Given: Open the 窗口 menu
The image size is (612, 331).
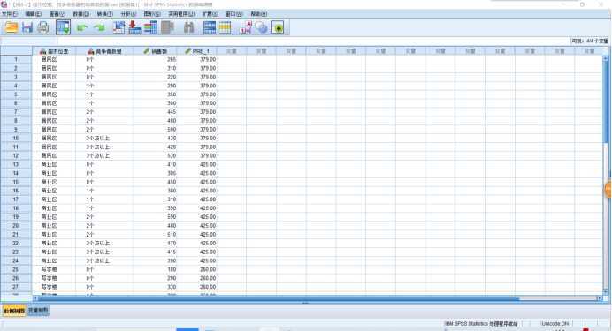Looking at the screenshot, I should click(234, 14).
